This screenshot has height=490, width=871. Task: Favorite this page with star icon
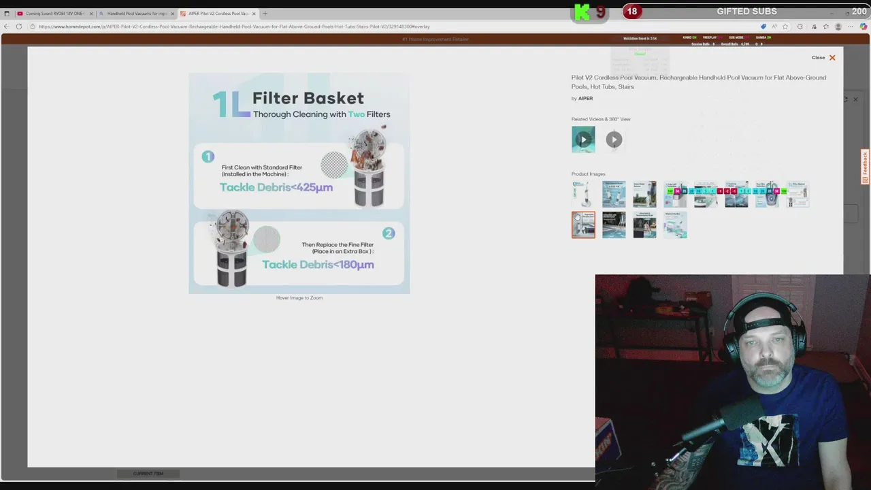(x=785, y=27)
